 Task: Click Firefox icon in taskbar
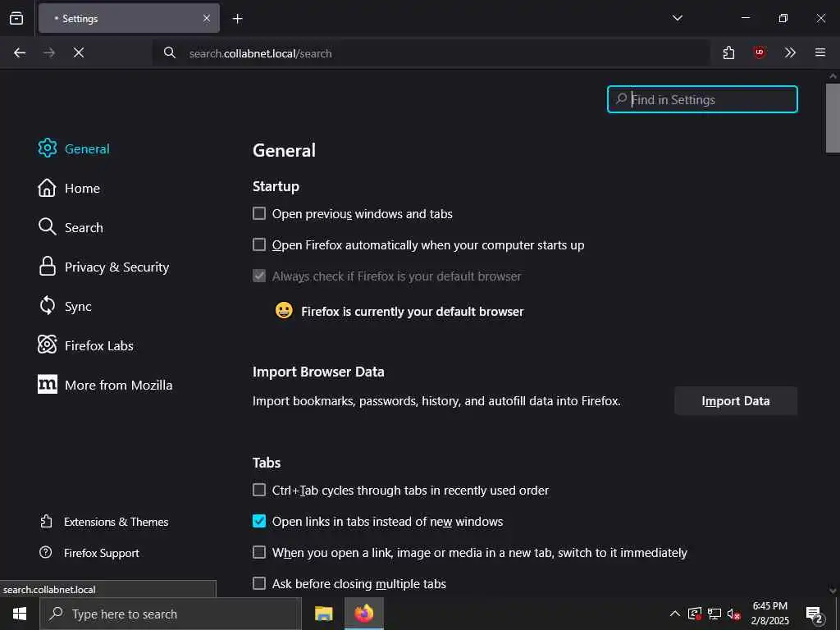363,614
